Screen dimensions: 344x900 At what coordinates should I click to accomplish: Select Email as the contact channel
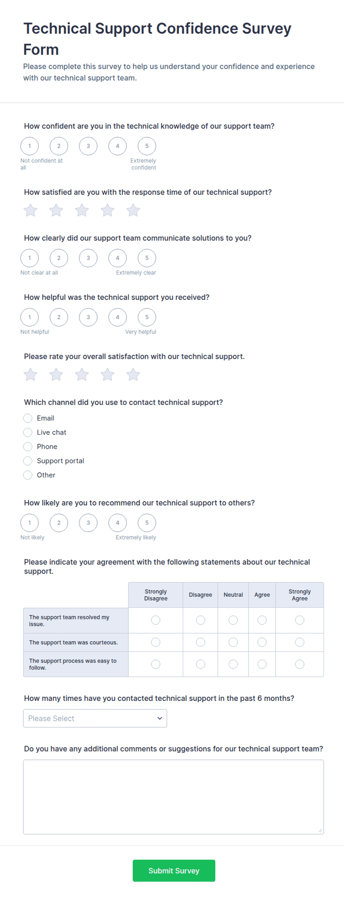tap(28, 418)
